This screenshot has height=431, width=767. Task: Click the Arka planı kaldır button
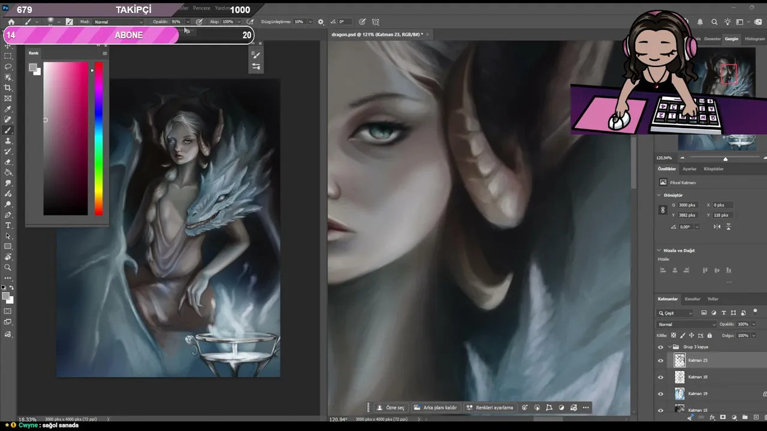[436, 408]
